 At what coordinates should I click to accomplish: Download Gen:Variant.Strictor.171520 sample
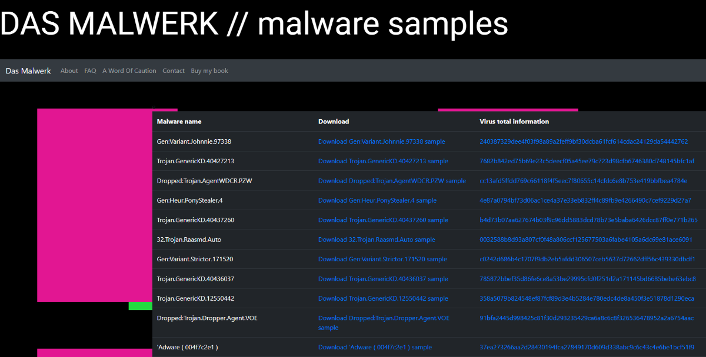click(x=382, y=259)
